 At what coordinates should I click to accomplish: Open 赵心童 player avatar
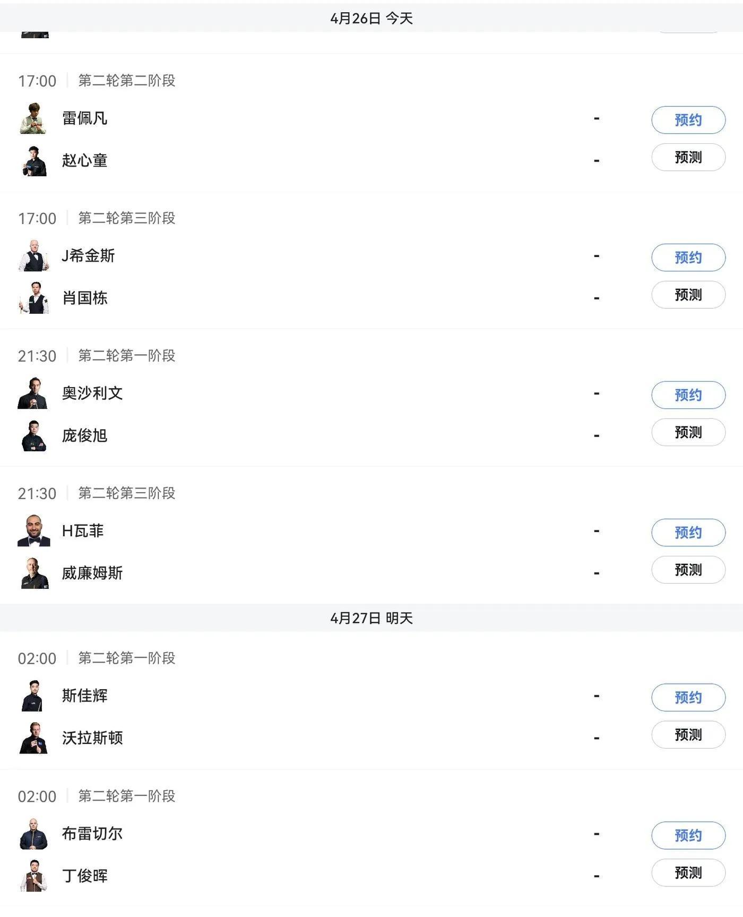click(x=34, y=160)
